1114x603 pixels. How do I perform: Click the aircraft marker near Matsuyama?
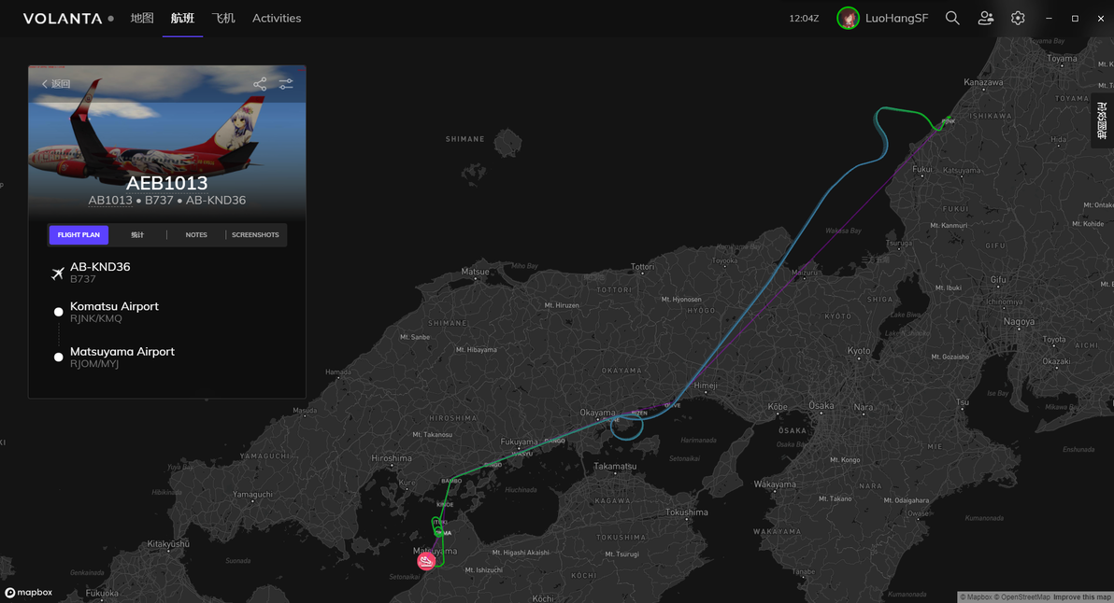[x=426, y=561]
